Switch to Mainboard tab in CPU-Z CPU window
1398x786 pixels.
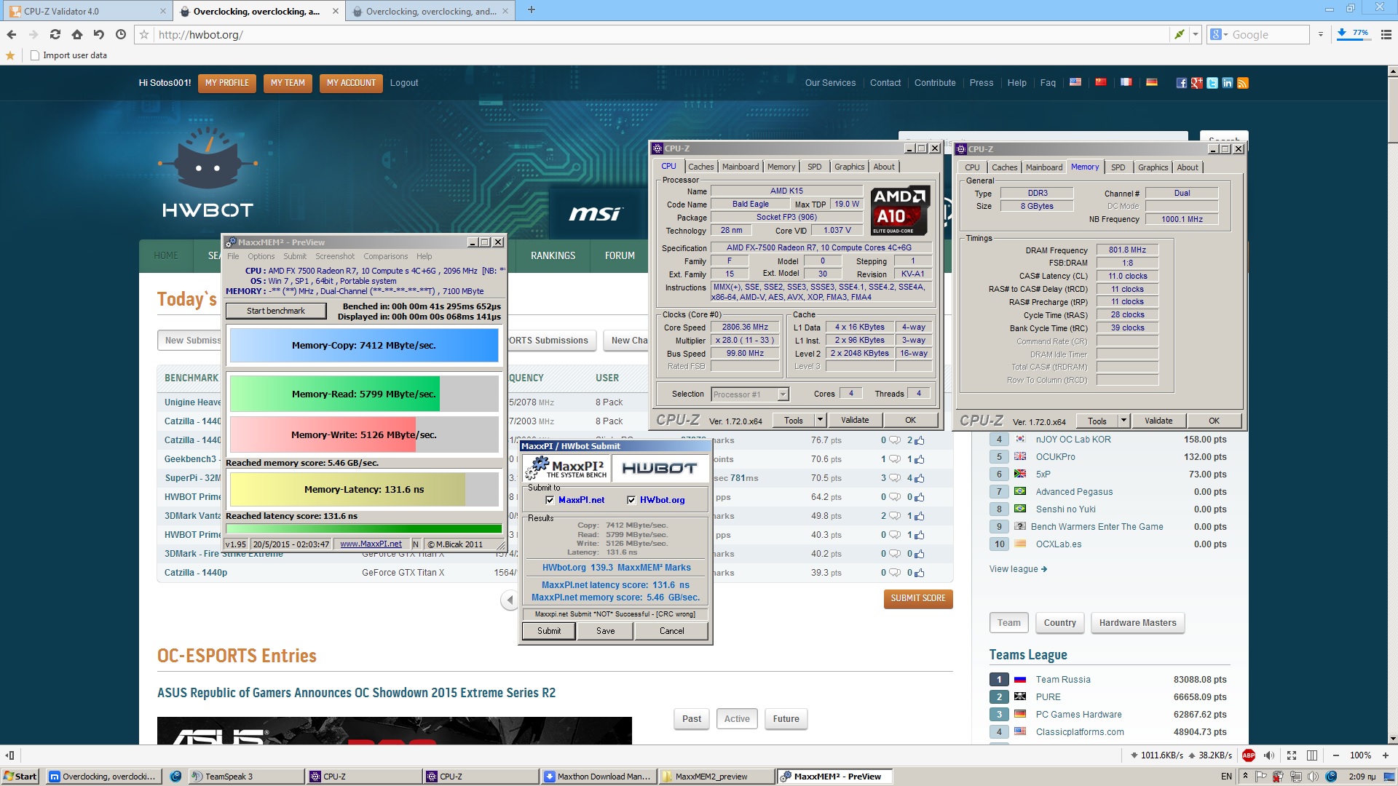[741, 167]
